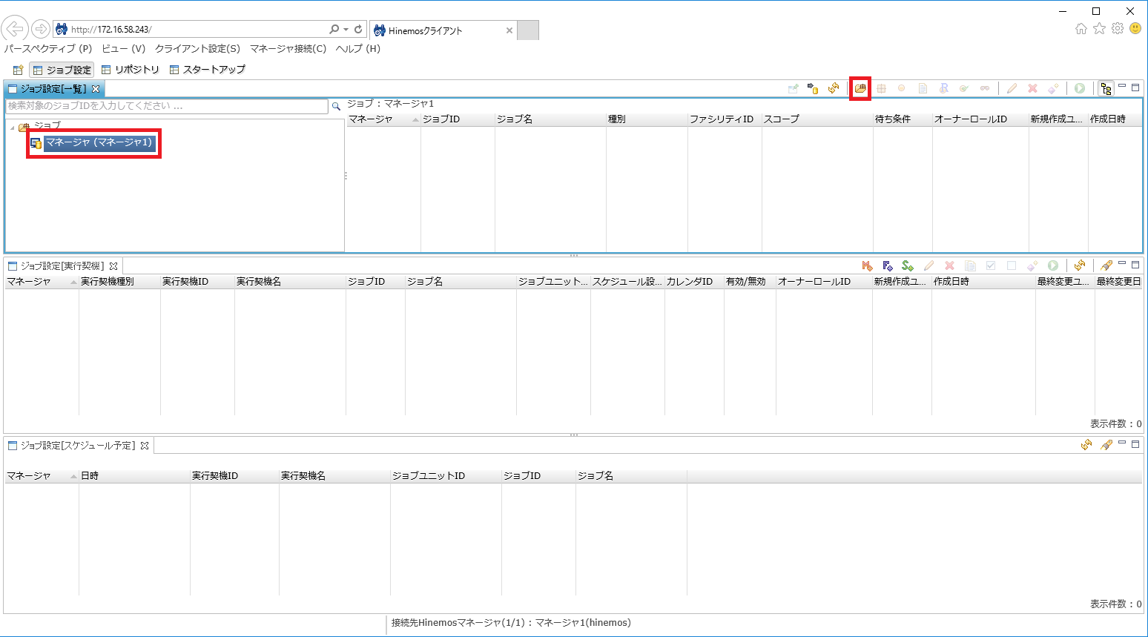Click the pencil edit icon in job list toolbar

click(x=1012, y=88)
